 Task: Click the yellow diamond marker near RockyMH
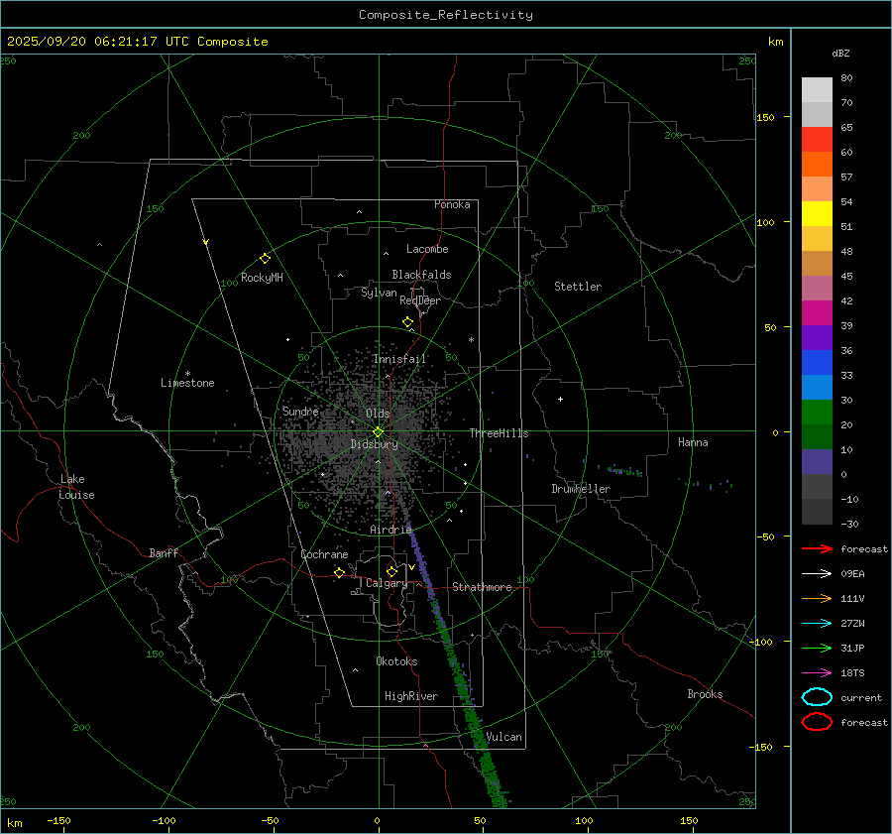coord(265,258)
